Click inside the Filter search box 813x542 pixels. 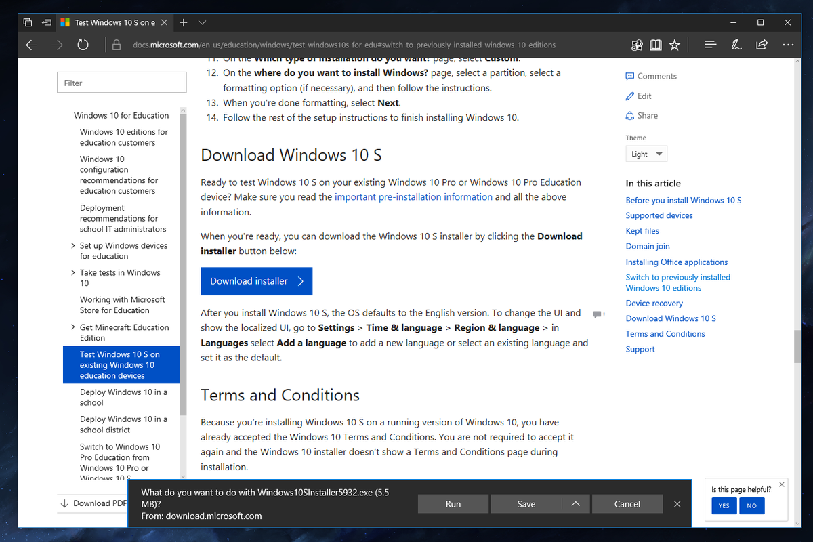click(121, 82)
